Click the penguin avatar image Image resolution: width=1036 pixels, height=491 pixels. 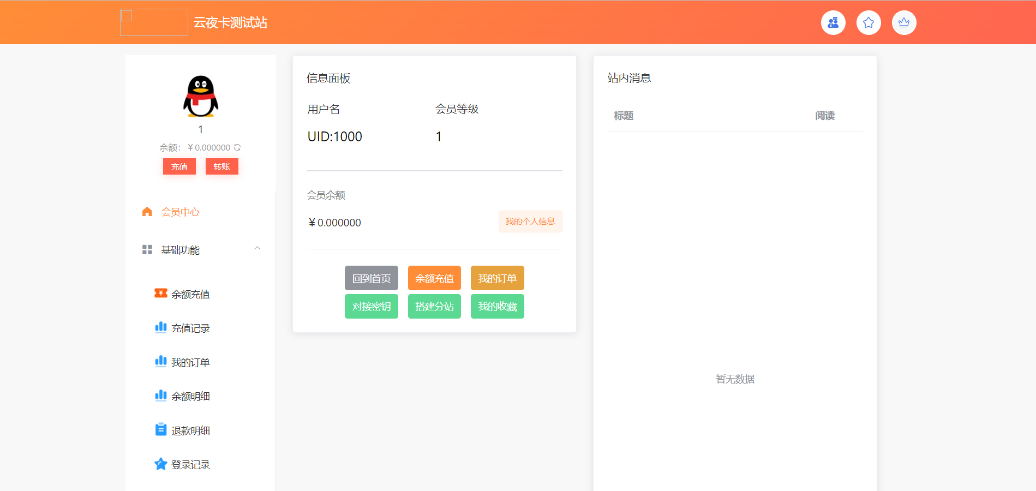[x=201, y=96]
